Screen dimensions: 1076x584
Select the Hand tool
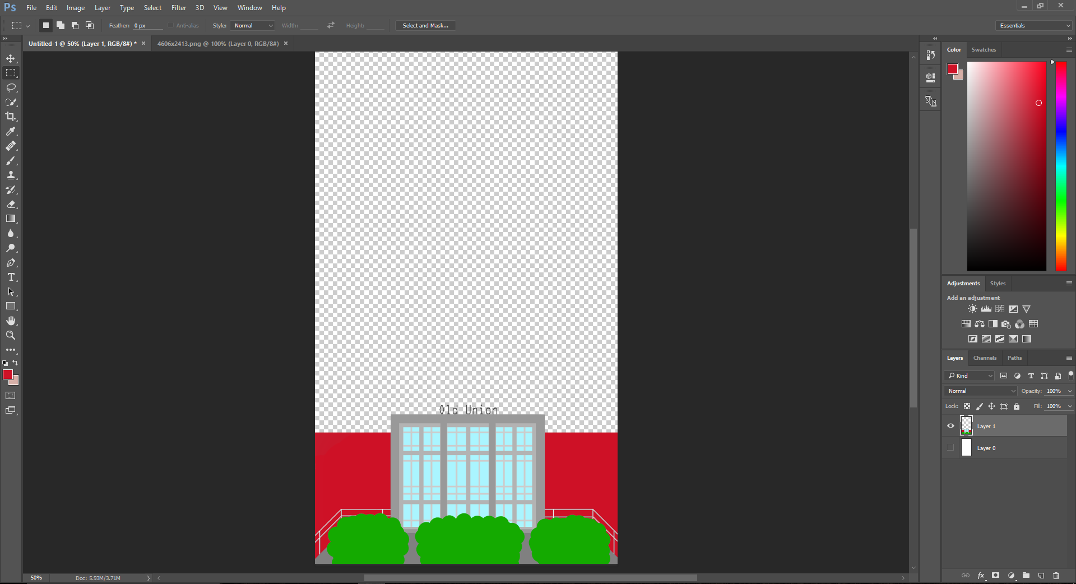tap(11, 321)
